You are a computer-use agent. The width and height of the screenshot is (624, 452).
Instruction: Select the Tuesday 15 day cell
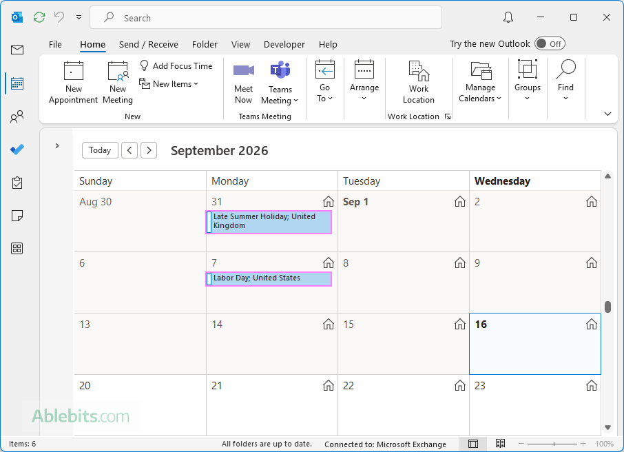point(404,344)
